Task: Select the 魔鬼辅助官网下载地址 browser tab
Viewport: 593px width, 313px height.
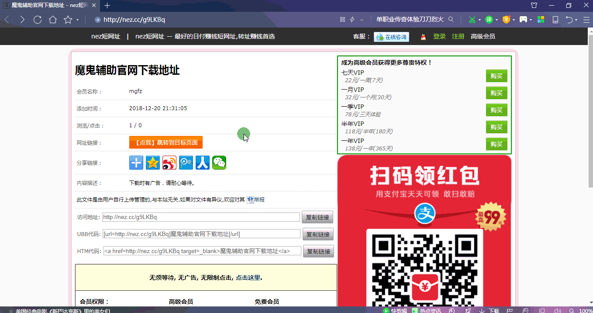Action: click(x=50, y=5)
